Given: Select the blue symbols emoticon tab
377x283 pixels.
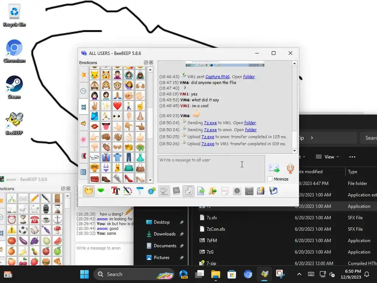Looking at the screenshot, I should pyautogui.click(x=84, y=172).
